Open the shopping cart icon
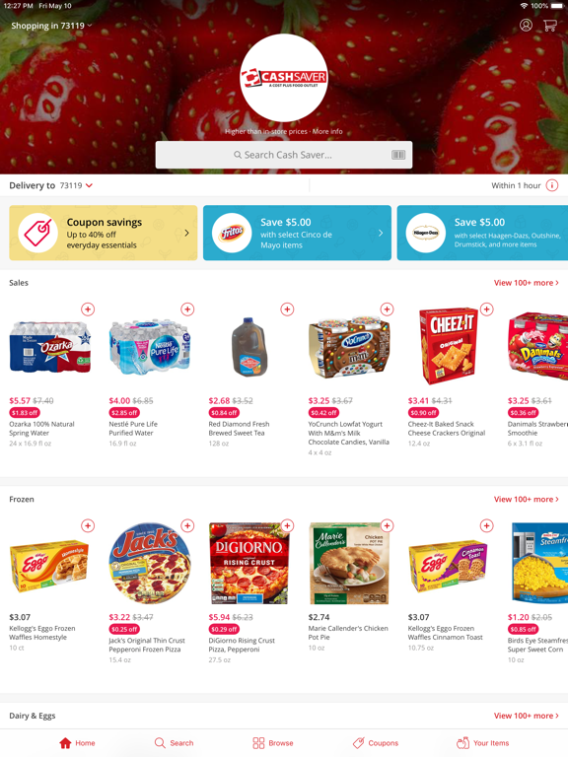 [549, 25]
